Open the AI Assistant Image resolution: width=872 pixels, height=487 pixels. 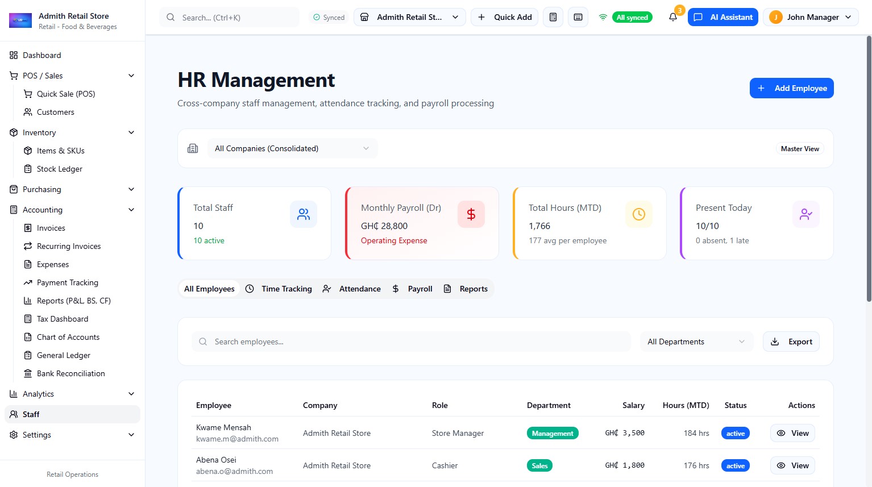point(722,17)
